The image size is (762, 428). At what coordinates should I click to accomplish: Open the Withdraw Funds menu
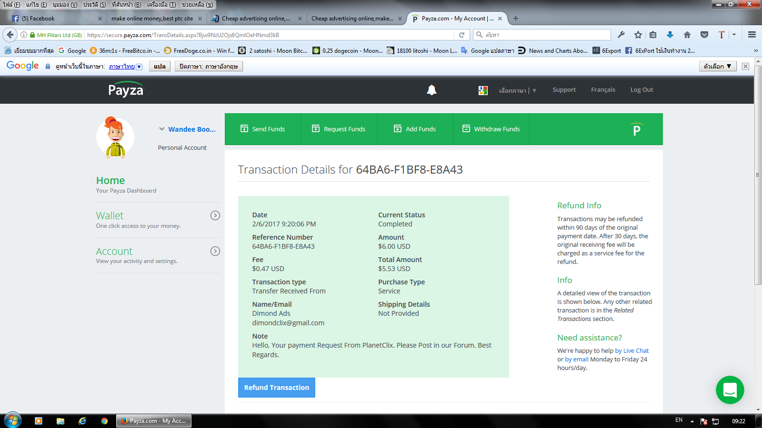tap(491, 129)
